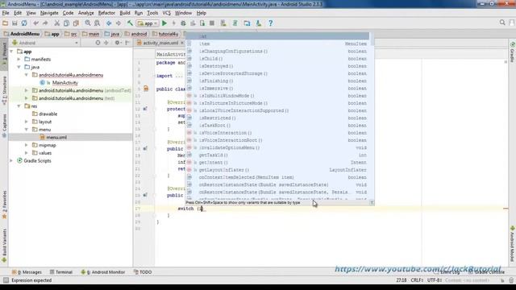This screenshot has height=290, width=516.
Task: Open Project panel settings gear
Action: coord(117,43)
